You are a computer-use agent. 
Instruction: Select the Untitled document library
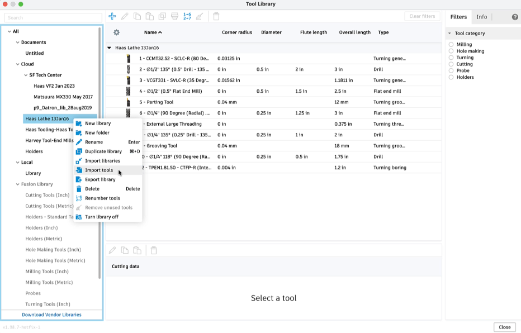coord(35,53)
